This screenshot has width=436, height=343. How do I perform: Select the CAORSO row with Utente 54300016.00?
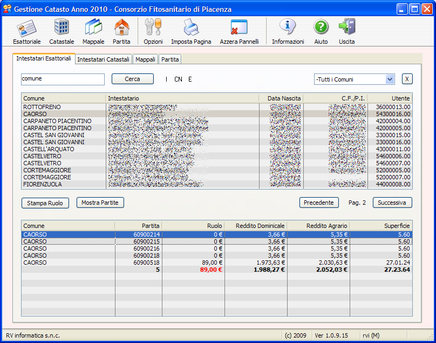[217, 114]
